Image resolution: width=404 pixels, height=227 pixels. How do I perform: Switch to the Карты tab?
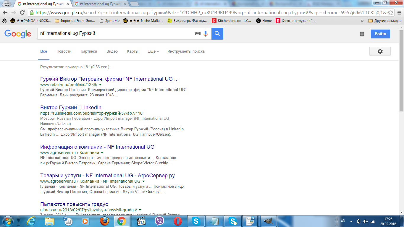pyautogui.click(x=132, y=51)
